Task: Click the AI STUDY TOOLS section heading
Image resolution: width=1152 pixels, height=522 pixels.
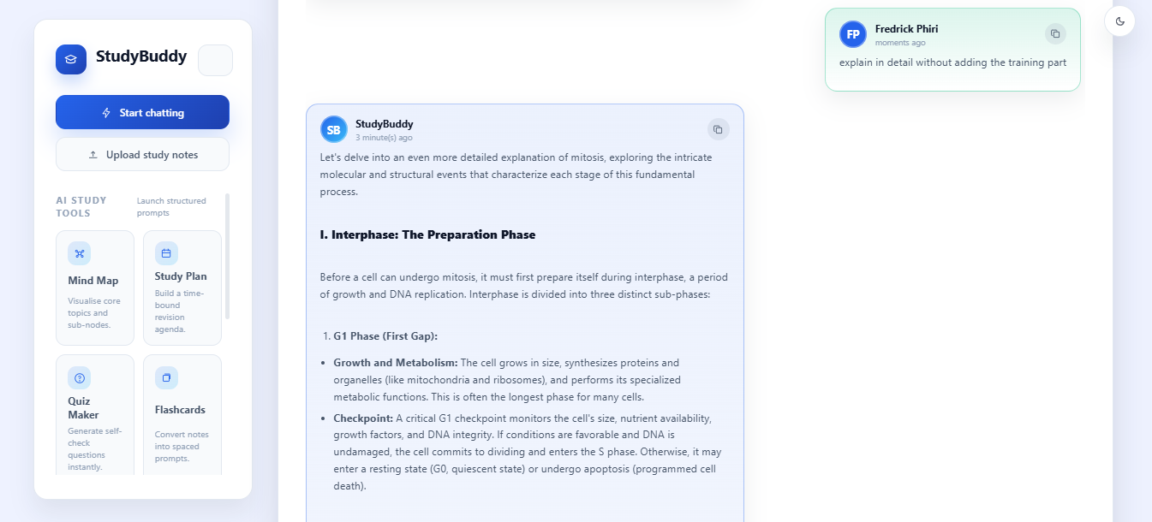Action: point(81,206)
